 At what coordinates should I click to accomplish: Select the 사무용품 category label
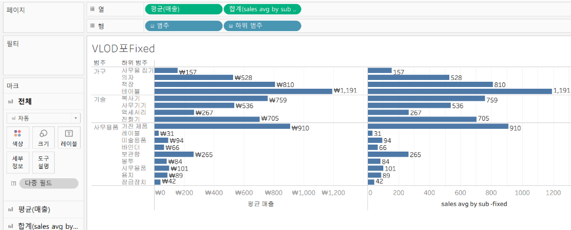click(105, 128)
